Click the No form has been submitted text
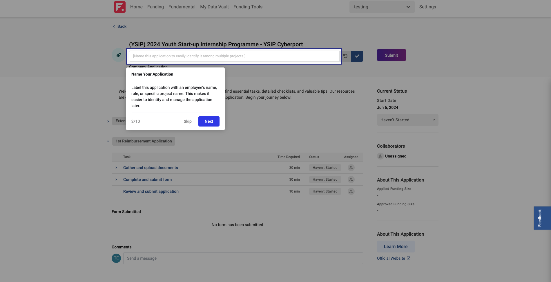551x282 pixels. coord(237,225)
